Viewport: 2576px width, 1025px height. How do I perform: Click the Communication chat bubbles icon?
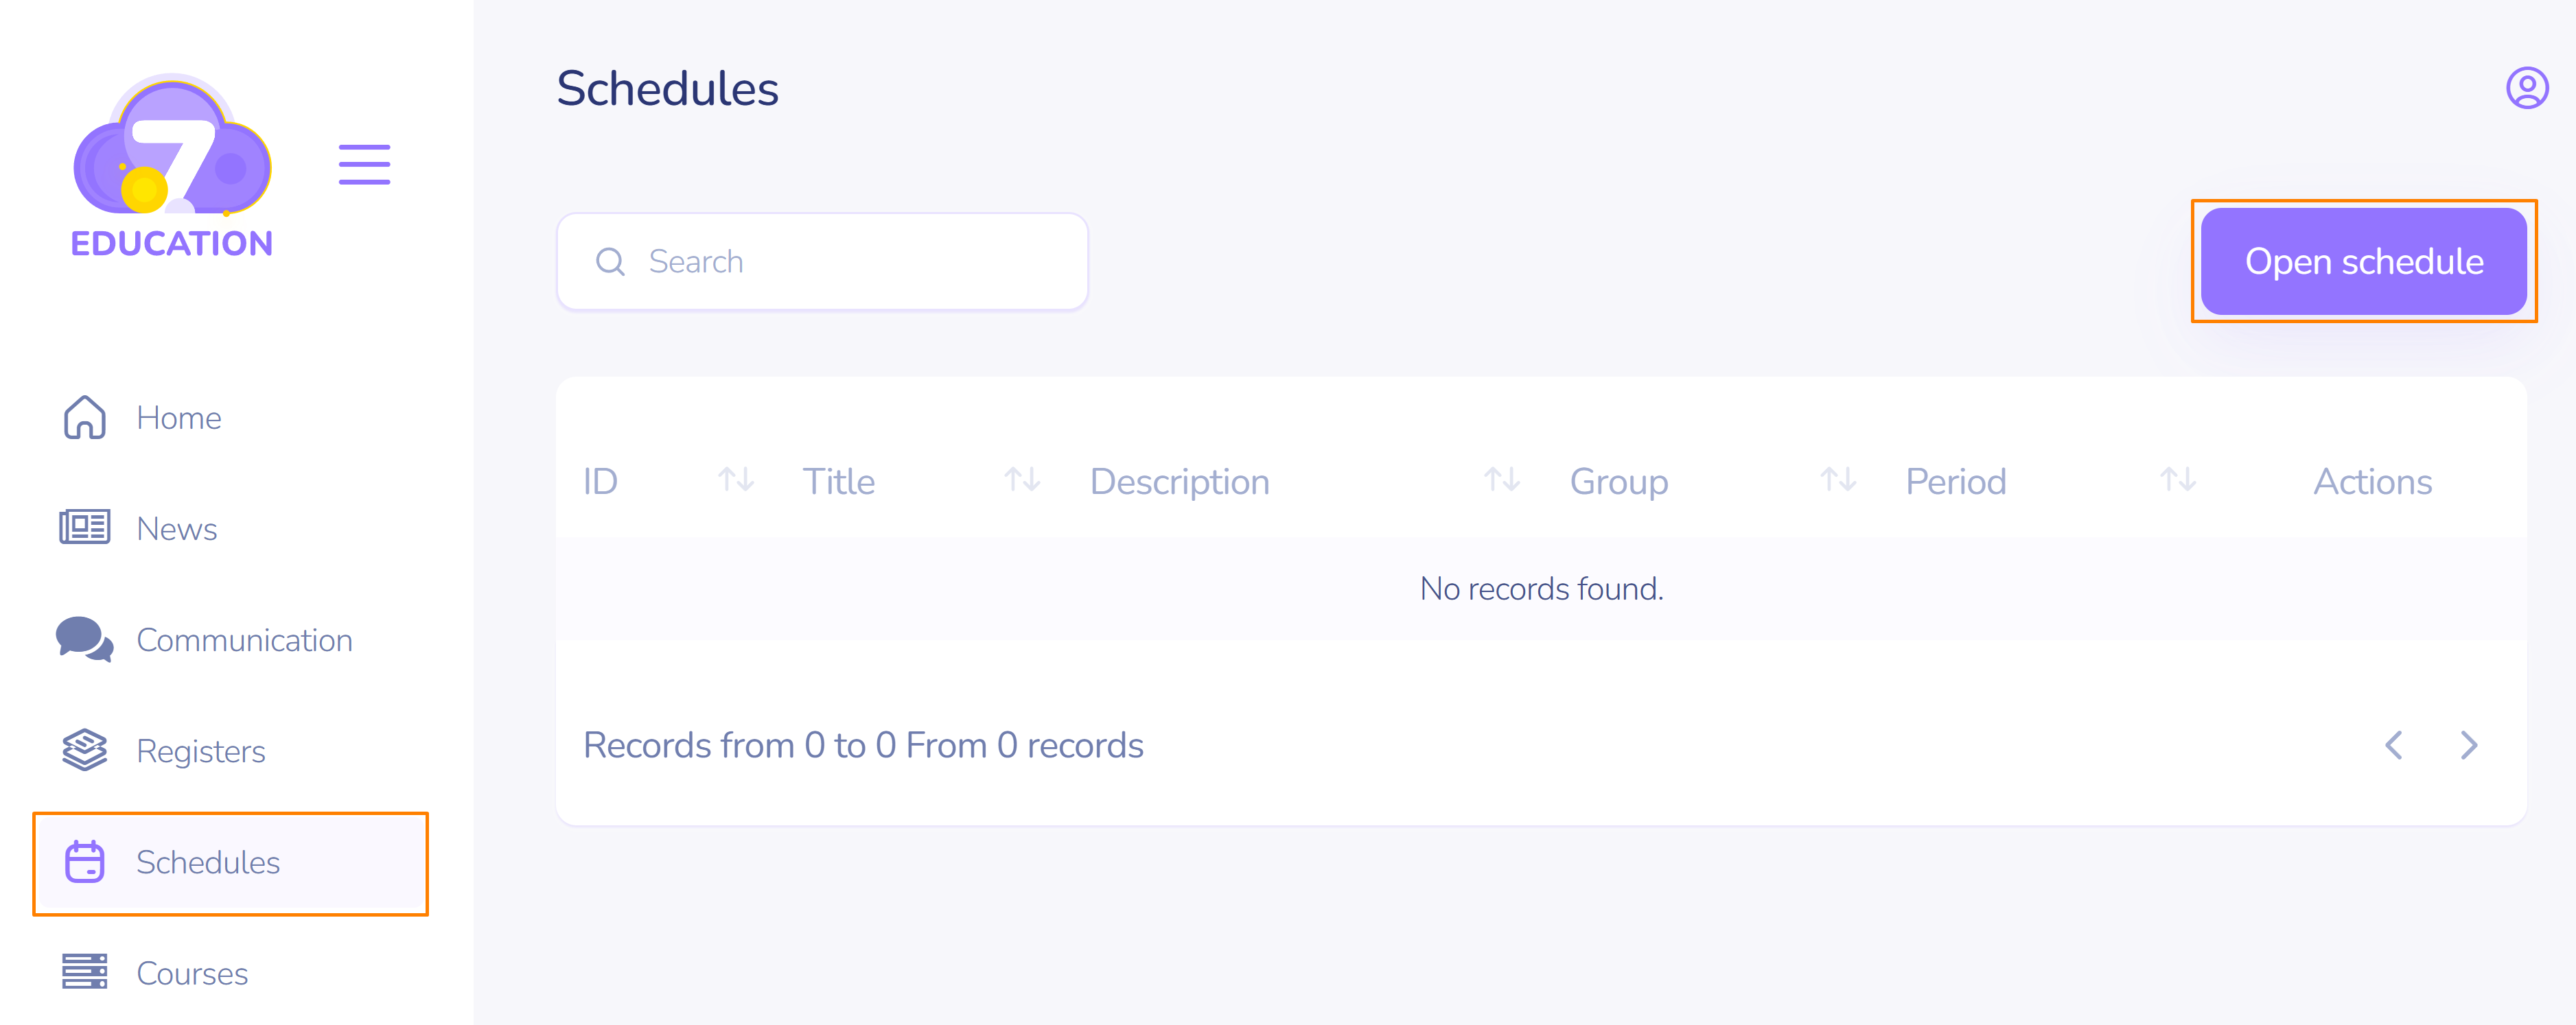click(85, 639)
